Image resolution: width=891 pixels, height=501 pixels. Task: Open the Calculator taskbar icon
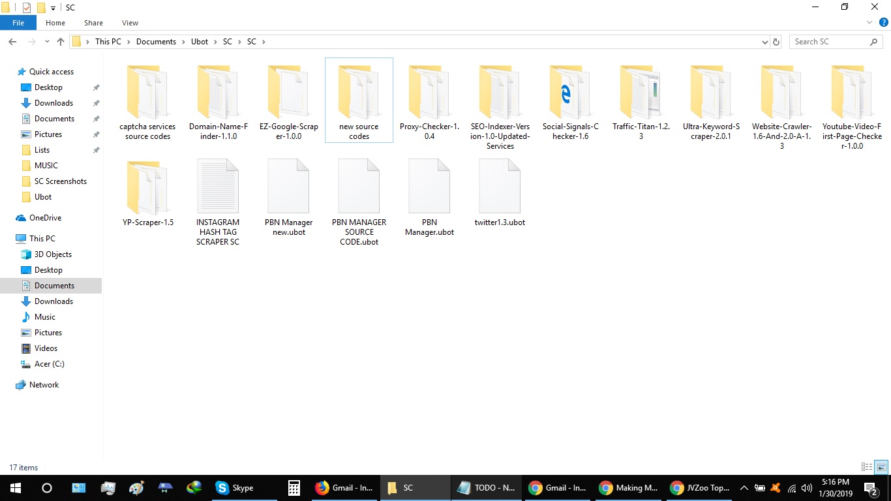pos(294,488)
